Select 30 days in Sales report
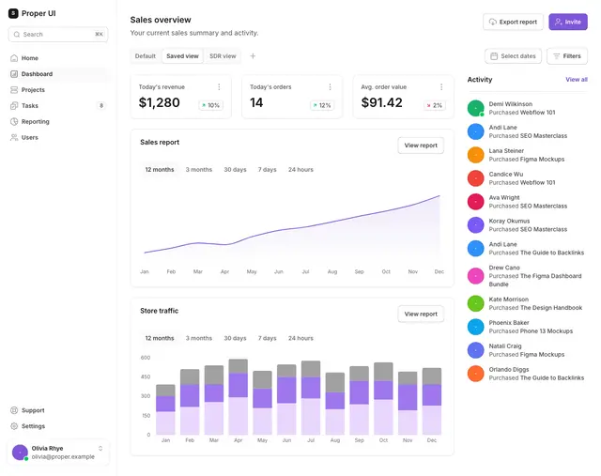The height and width of the screenshot is (476, 601). (235, 169)
